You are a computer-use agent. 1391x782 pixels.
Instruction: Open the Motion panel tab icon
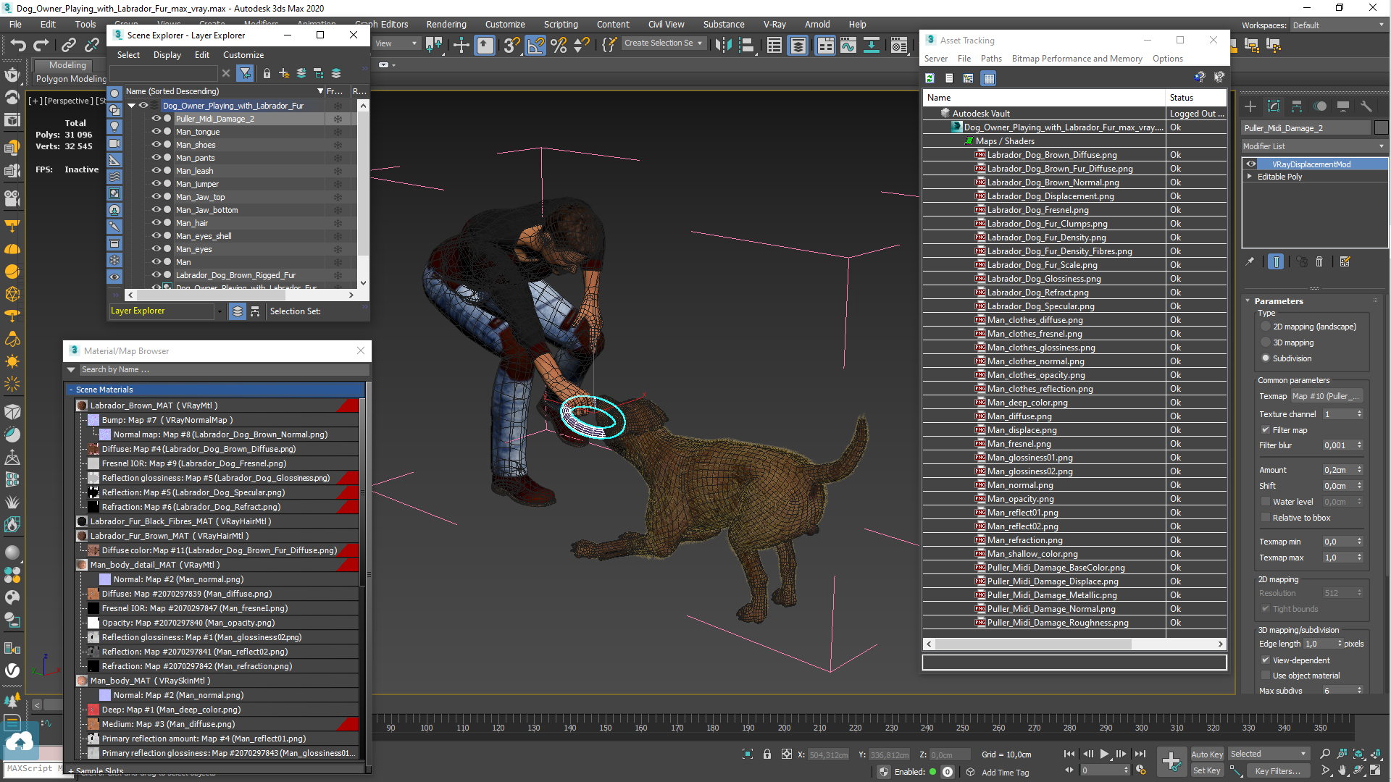tap(1320, 106)
